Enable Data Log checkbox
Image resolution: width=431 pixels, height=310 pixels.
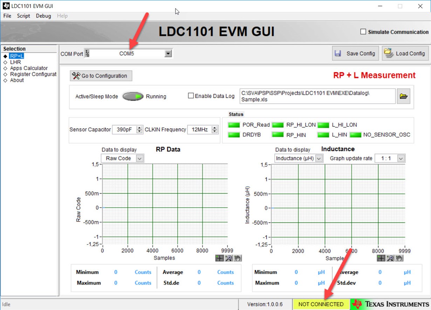(x=191, y=96)
